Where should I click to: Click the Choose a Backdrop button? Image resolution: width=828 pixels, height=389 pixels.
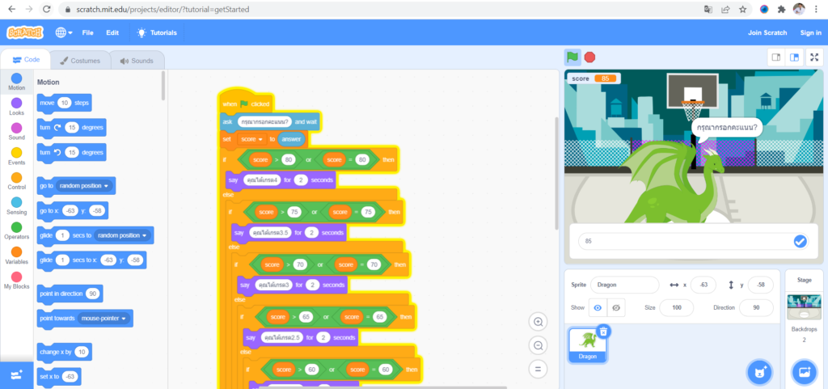(x=805, y=372)
